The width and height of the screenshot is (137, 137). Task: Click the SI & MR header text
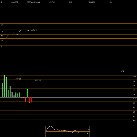point(15,2)
